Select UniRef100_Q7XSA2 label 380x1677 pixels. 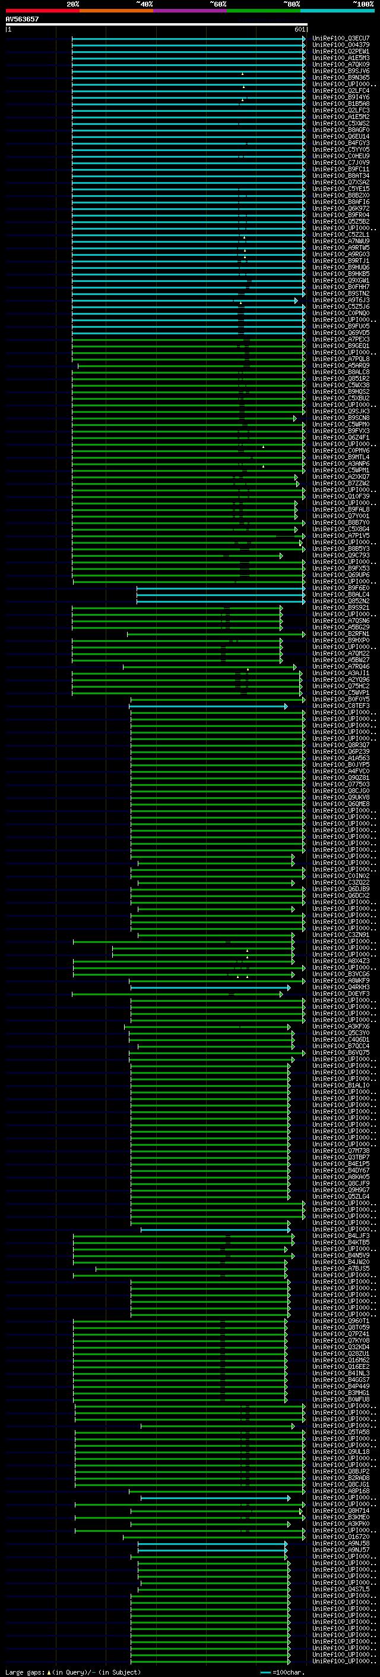340,182
